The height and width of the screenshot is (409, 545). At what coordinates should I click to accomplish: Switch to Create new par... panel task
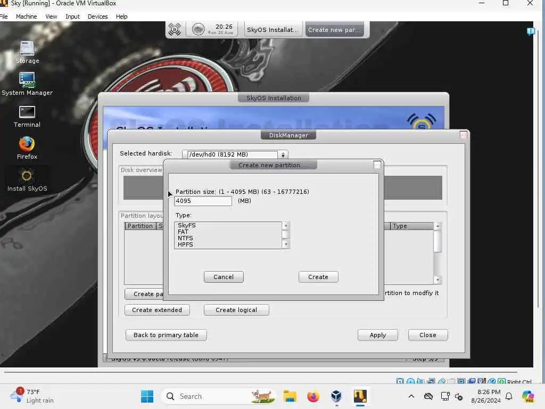334,30
